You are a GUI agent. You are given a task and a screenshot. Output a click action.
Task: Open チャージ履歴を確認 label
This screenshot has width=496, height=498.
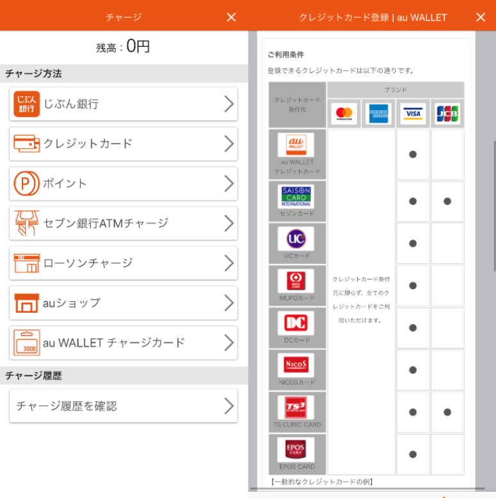[67, 406]
